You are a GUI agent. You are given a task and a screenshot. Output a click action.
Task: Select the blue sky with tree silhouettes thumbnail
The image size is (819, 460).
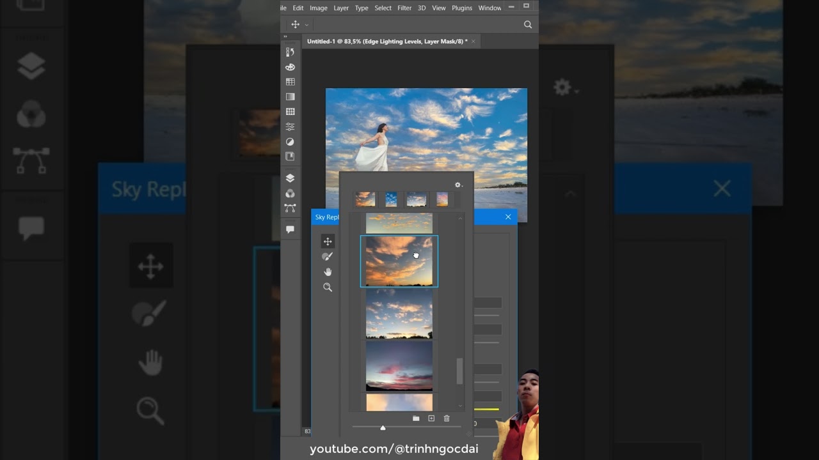399,313
